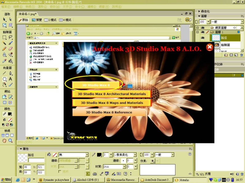Screen dimensions: 245x183
Task: Switch to 預覽 tab
Action: [x=37, y=20]
